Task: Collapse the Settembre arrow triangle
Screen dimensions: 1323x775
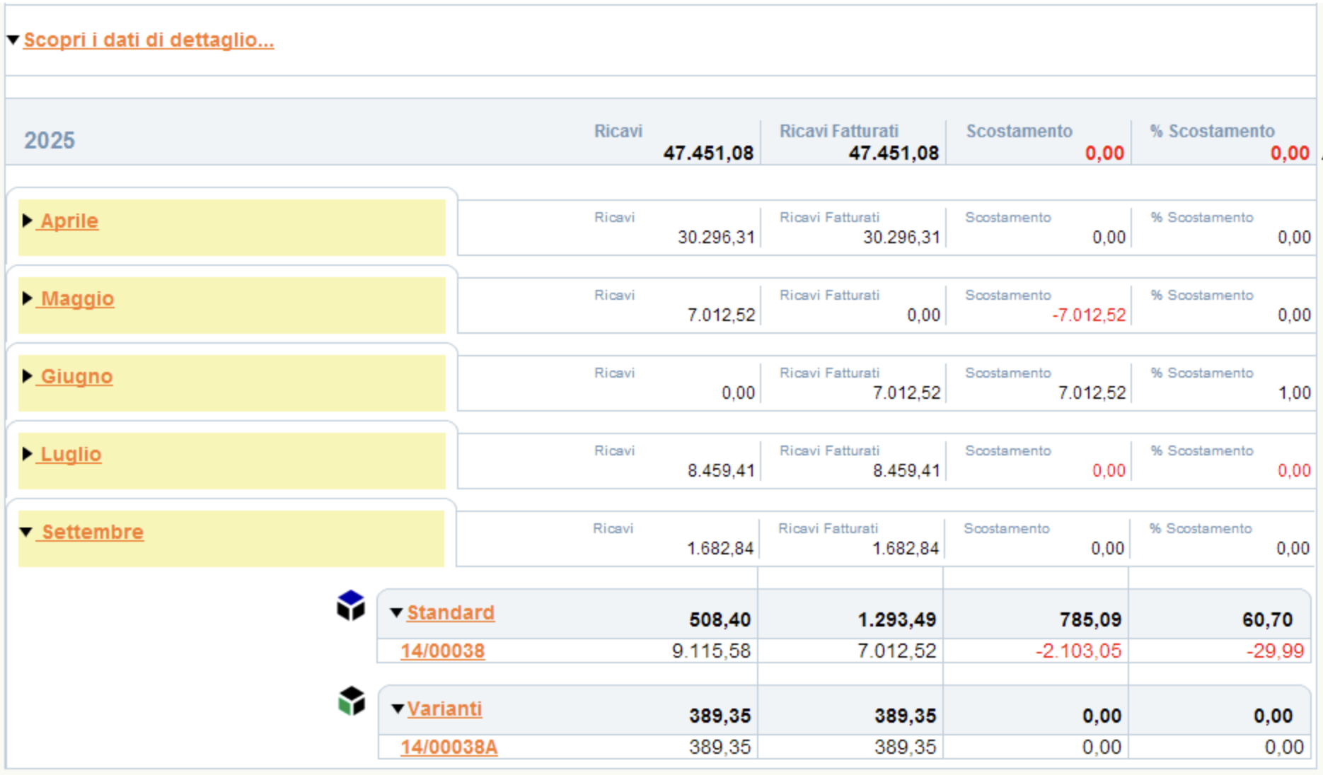Action: click(x=26, y=532)
